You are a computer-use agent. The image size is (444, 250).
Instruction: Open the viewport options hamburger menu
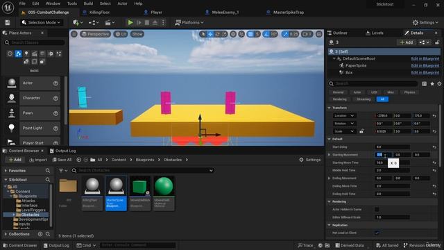(x=74, y=34)
